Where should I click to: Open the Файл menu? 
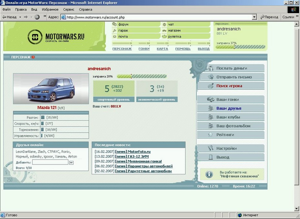[x=6, y=9]
